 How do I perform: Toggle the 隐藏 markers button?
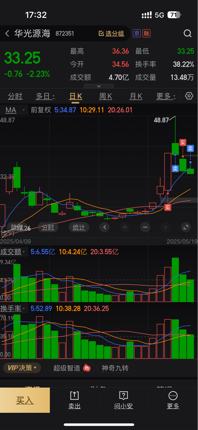[x=17, y=227]
